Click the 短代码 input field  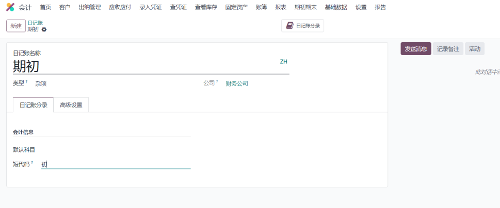click(116, 164)
